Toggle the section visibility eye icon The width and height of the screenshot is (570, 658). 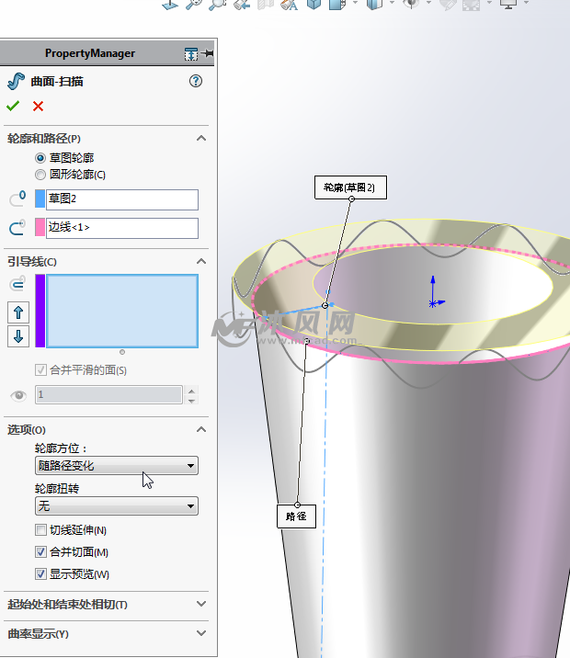(x=18, y=395)
